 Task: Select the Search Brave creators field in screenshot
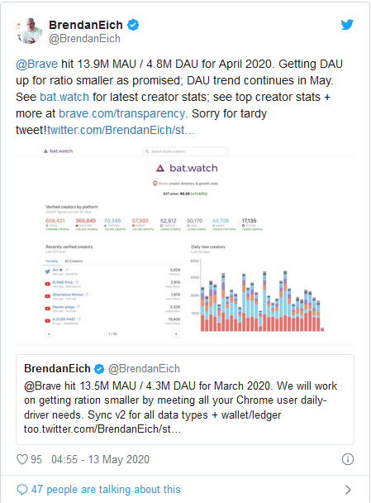pos(185,151)
